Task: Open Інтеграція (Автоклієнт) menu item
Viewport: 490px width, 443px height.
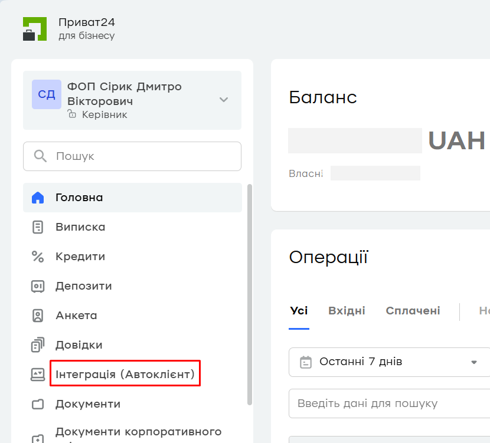Action: point(125,374)
